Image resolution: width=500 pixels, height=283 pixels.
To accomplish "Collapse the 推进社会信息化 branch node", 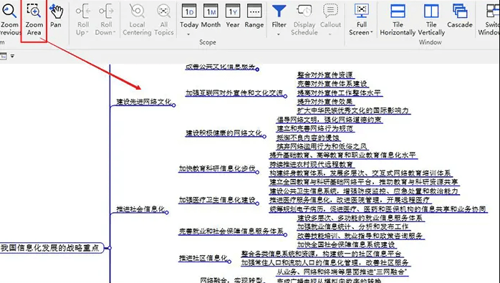I will (x=166, y=213).
